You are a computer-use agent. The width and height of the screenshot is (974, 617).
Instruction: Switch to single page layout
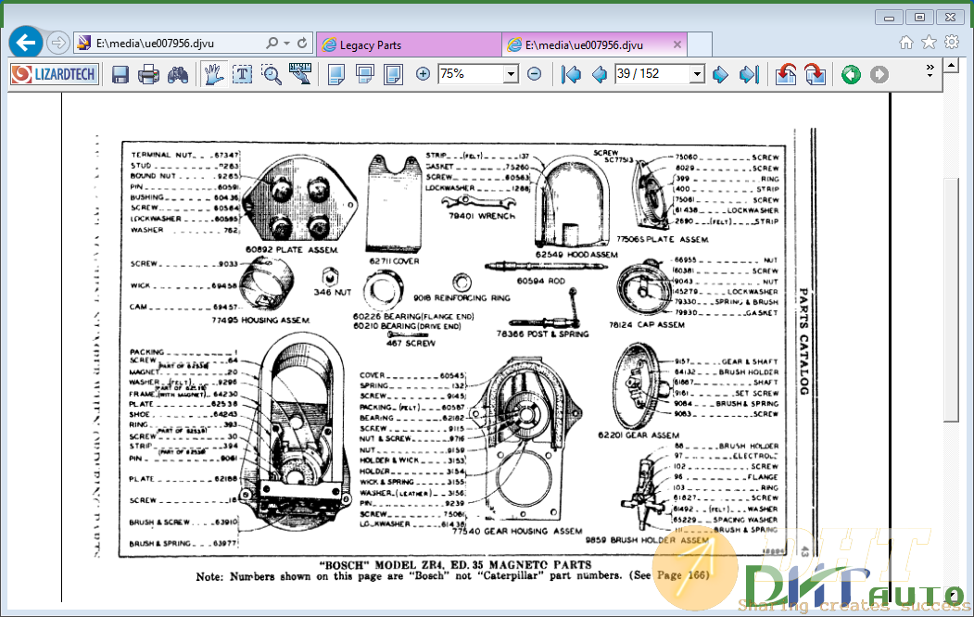point(335,74)
